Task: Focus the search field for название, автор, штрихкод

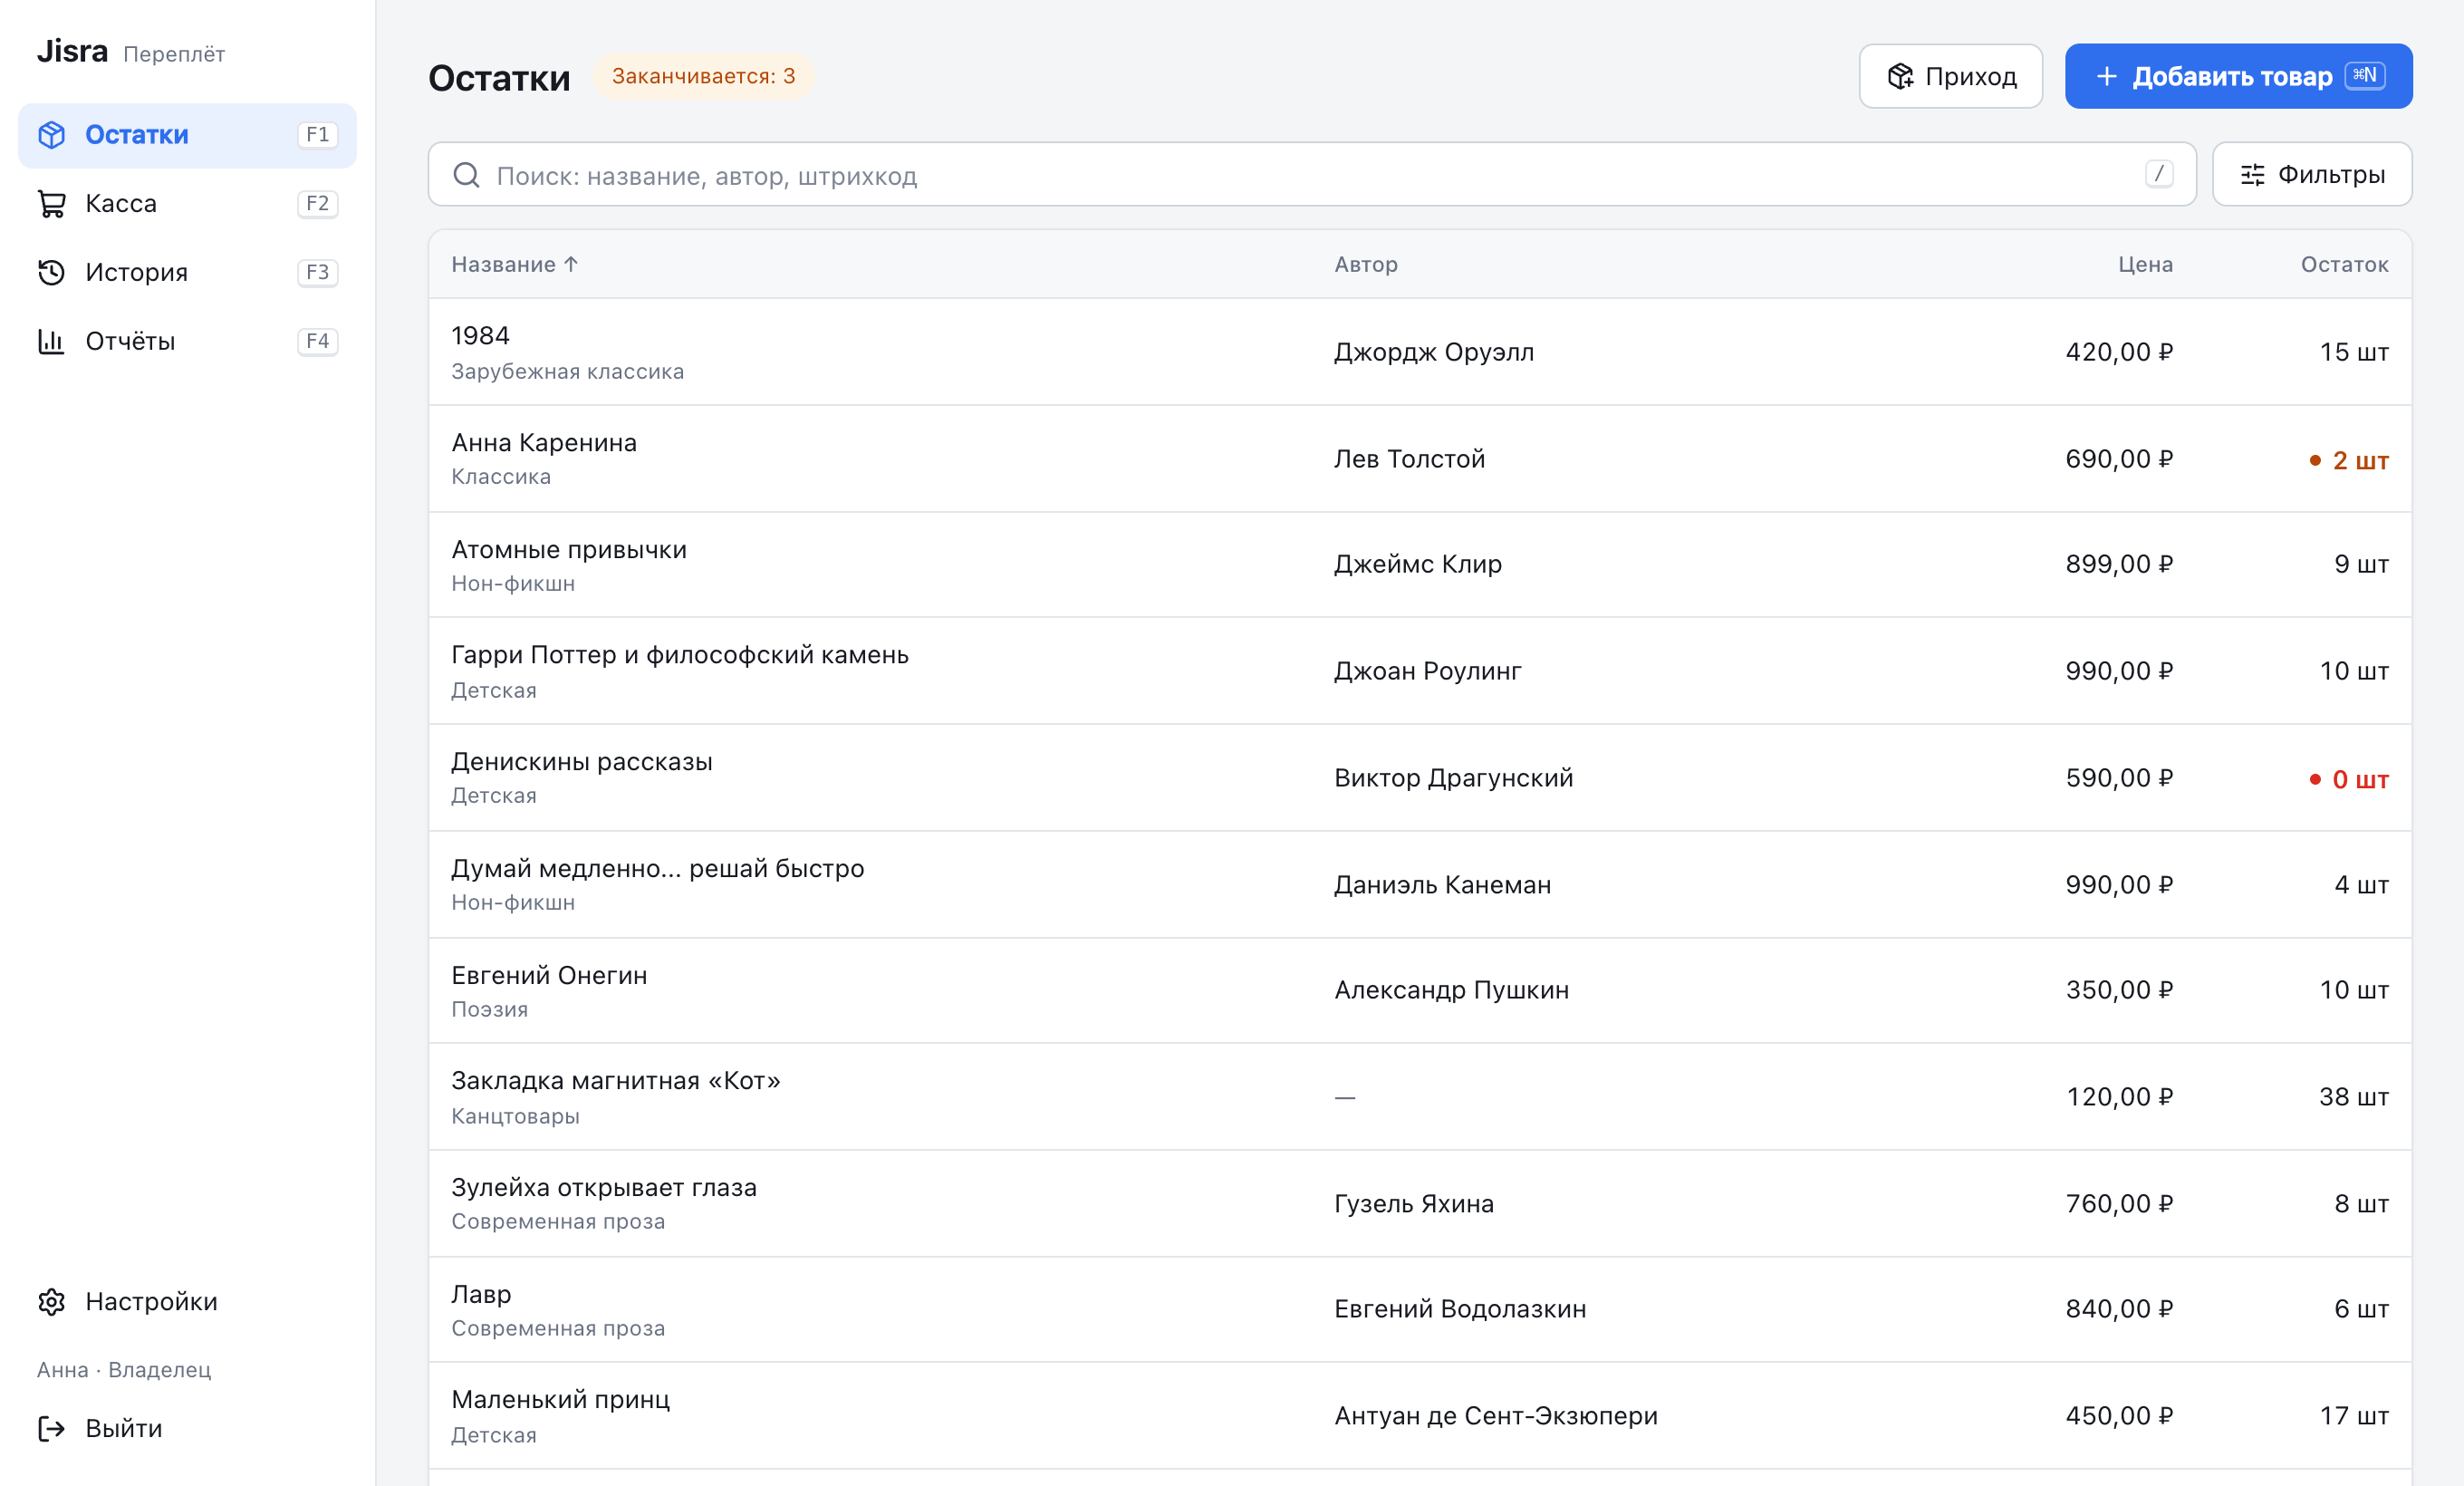Action: click(x=1312, y=175)
